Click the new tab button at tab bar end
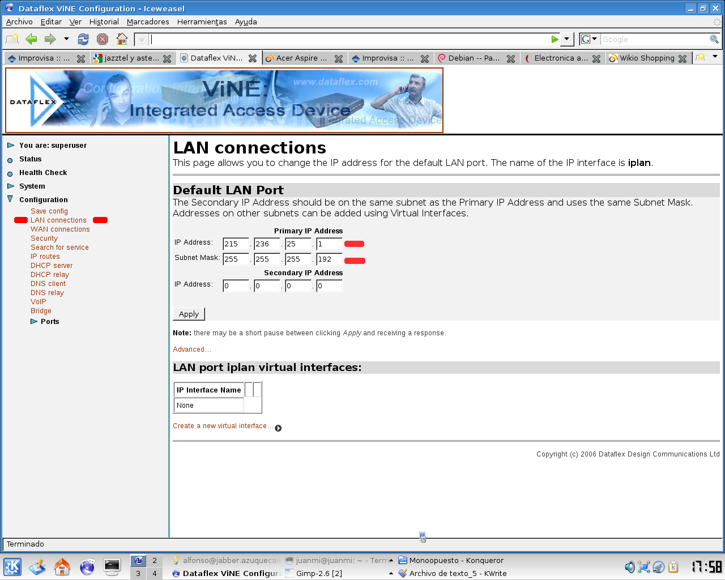This screenshot has height=580, width=725. click(701, 57)
